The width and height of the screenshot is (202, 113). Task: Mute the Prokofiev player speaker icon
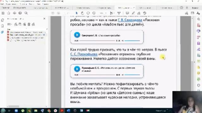pos(122,75)
